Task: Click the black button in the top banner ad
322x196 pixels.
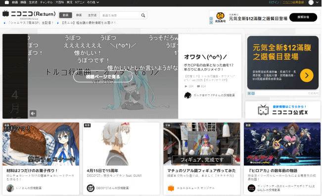Action: pyautogui.click(x=303, y=17)
